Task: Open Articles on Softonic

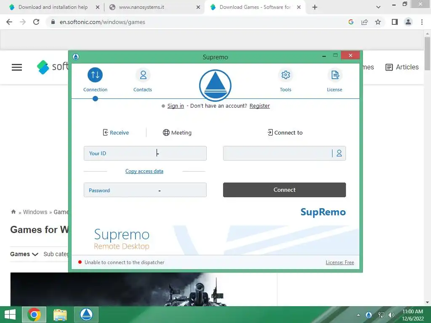Action: point(402,67)
